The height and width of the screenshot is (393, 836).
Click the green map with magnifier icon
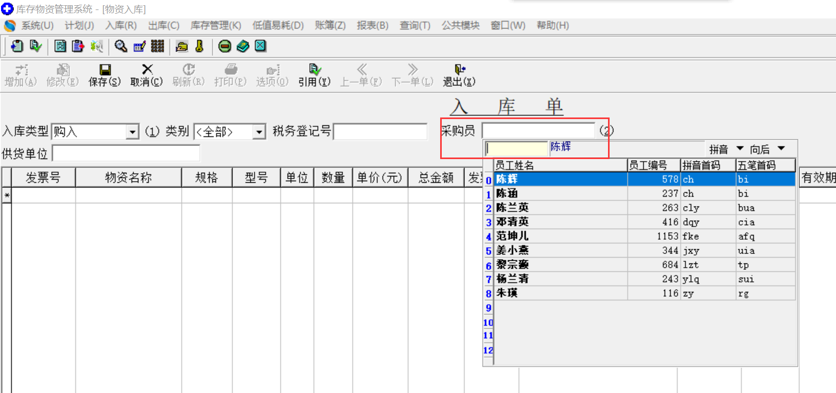[97, 46]
